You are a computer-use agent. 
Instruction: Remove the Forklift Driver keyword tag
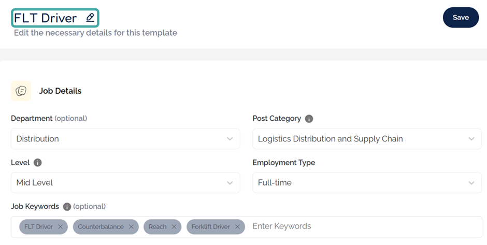[x=237, y=227]
